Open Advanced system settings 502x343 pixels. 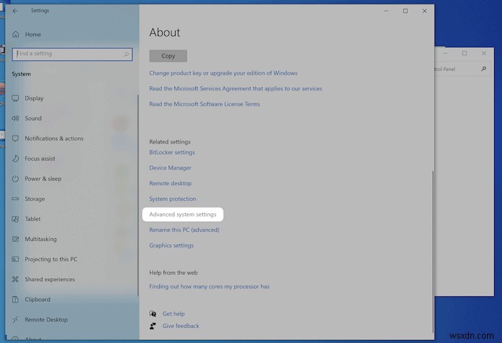click(x=183, y=215)
